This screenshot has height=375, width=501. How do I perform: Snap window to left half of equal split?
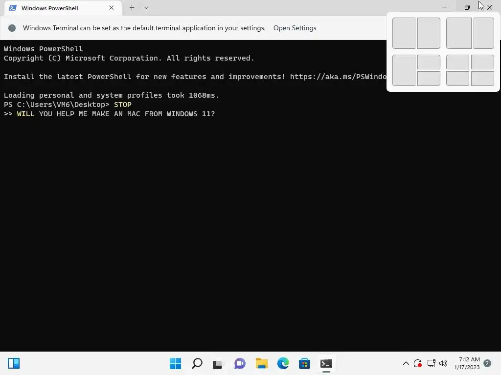404,33
